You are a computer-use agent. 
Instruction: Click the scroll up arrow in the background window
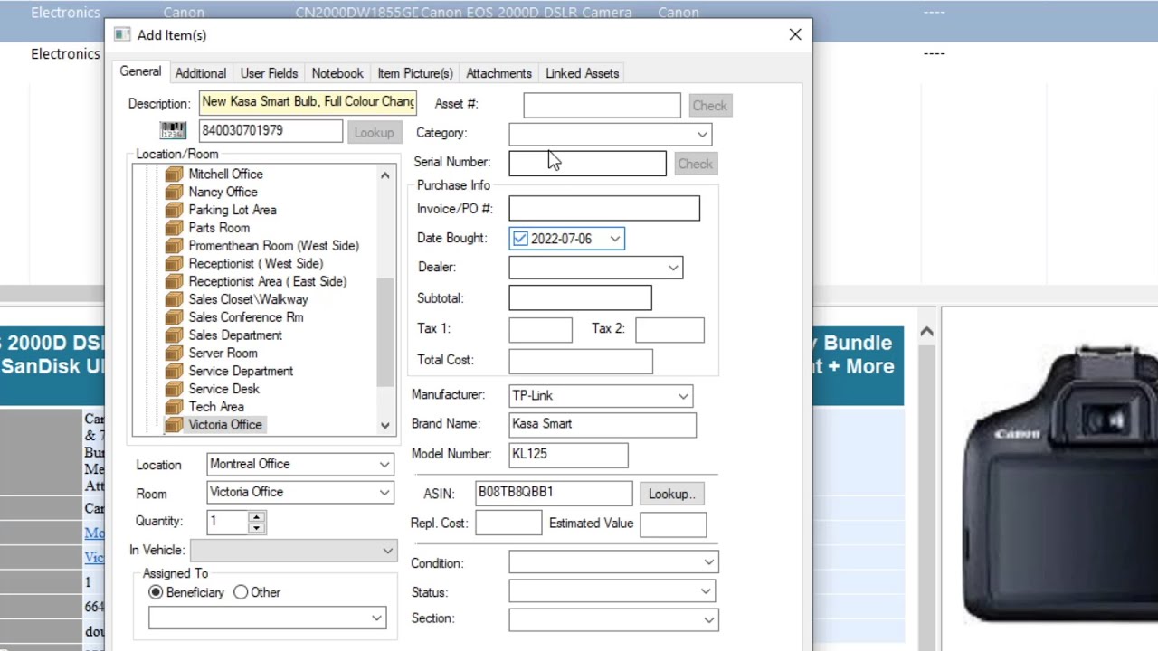(926, 333)
